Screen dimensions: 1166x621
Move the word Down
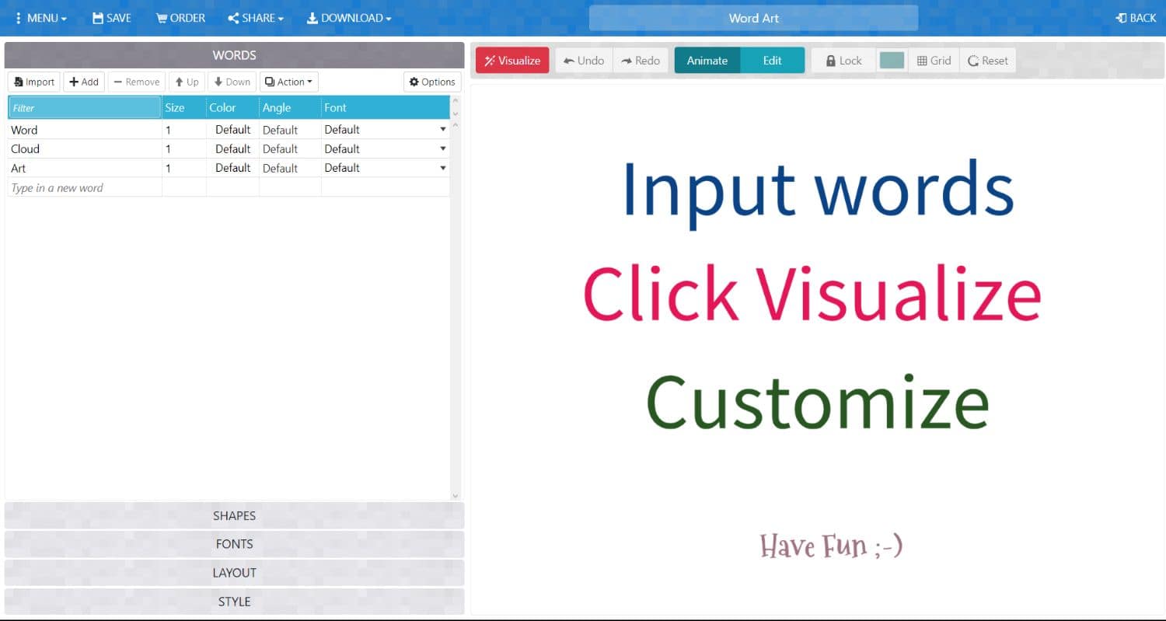click(232, 82)
